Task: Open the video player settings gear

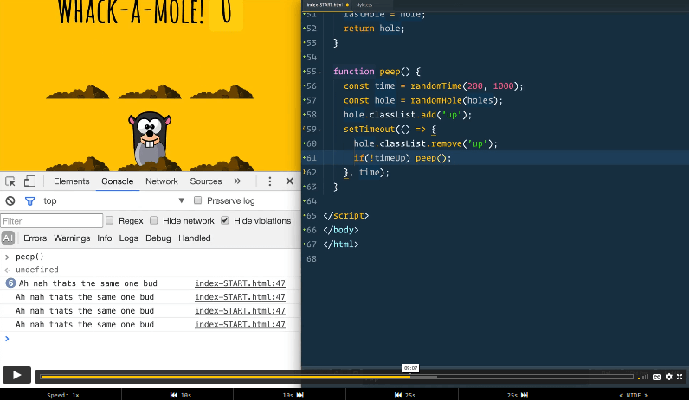Action: tap(669, 377)
